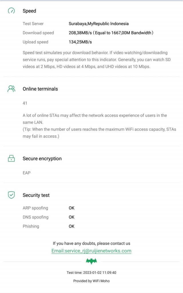Click the 134,25MB/s upload speed value

80,42
